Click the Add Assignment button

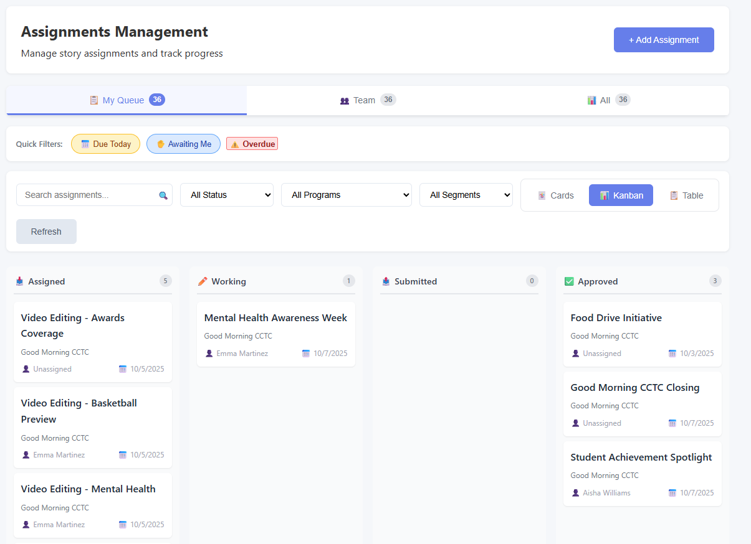pos(664,40)
